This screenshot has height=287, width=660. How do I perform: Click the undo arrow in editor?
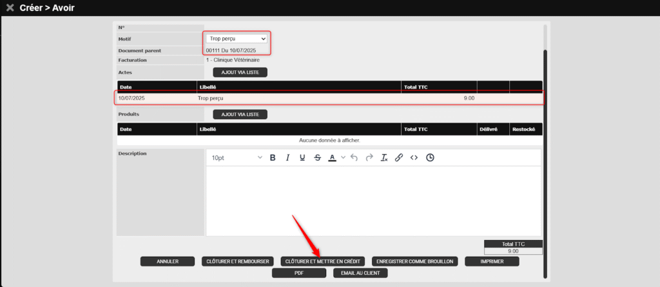(x=354, y=157)
